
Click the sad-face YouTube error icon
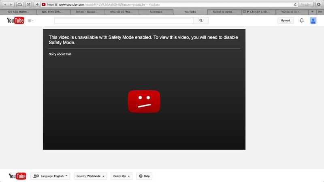pos(144,101)
